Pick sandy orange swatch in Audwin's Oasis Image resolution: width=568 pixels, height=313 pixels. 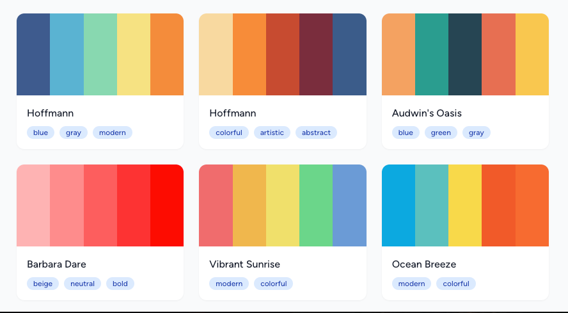click(x=398, y=54)
